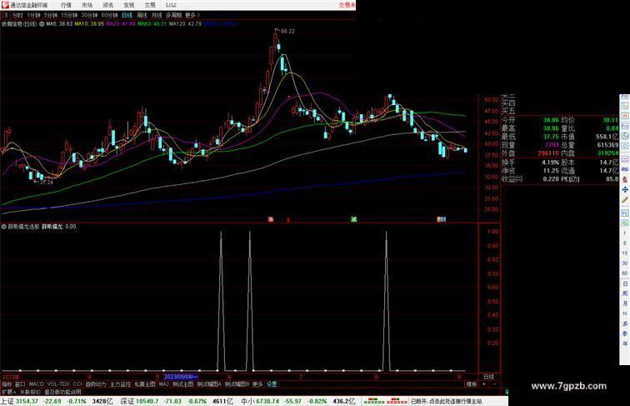Select the MACD indicator

tap(36, 384)
